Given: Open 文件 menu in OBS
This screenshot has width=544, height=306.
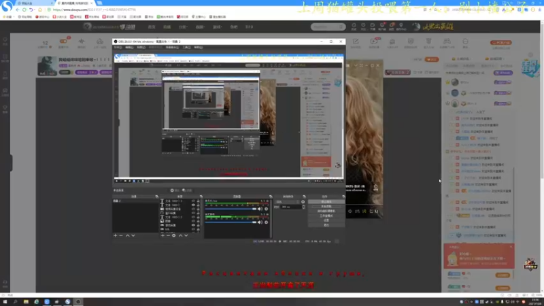Looking at the screenshot, I should [118, 47].
